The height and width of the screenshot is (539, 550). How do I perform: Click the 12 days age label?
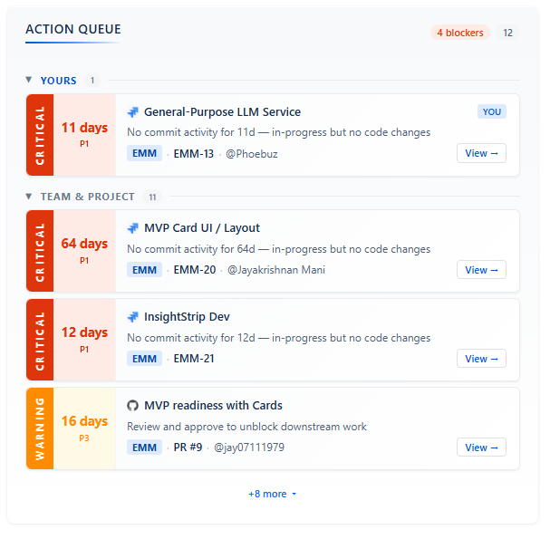[x=84, y=332]
